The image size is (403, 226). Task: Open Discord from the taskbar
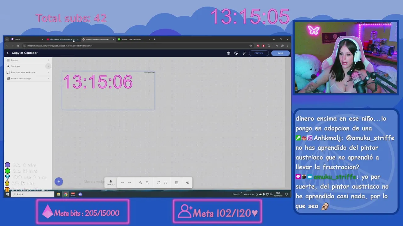click(x=80, y=194)
